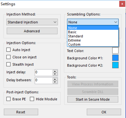Increase the Delay between spinner value
126x118 pixels.
coord(55,79)
